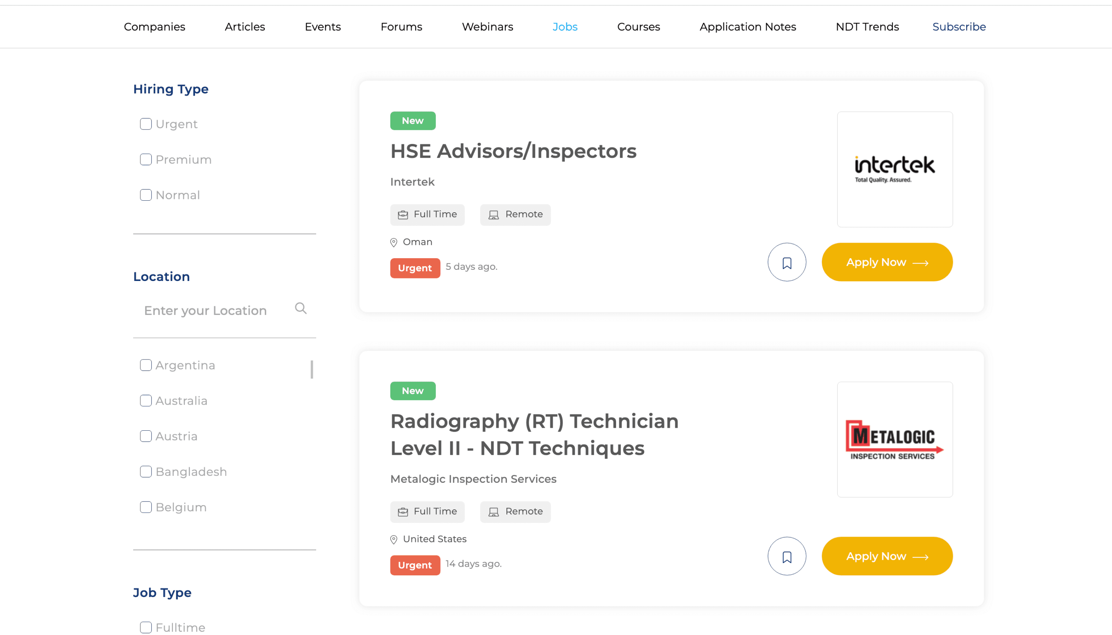
Task: Click the Oman location pin icon
Action: coord(394,243)
